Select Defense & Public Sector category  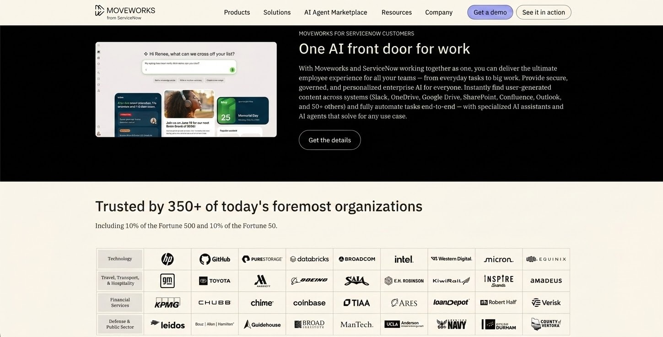[x=120, y=324]
